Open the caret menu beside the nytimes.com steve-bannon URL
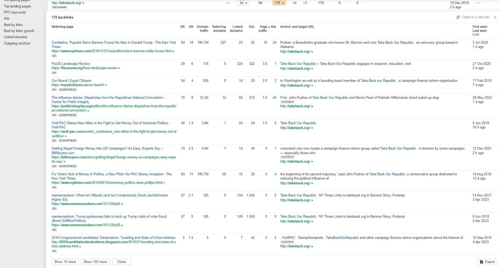The image size is (500, 268). pos(173,52)
